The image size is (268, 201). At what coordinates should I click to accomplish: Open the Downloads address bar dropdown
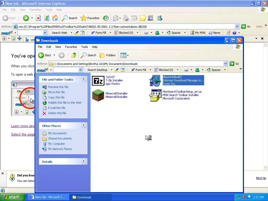[225, 64]
